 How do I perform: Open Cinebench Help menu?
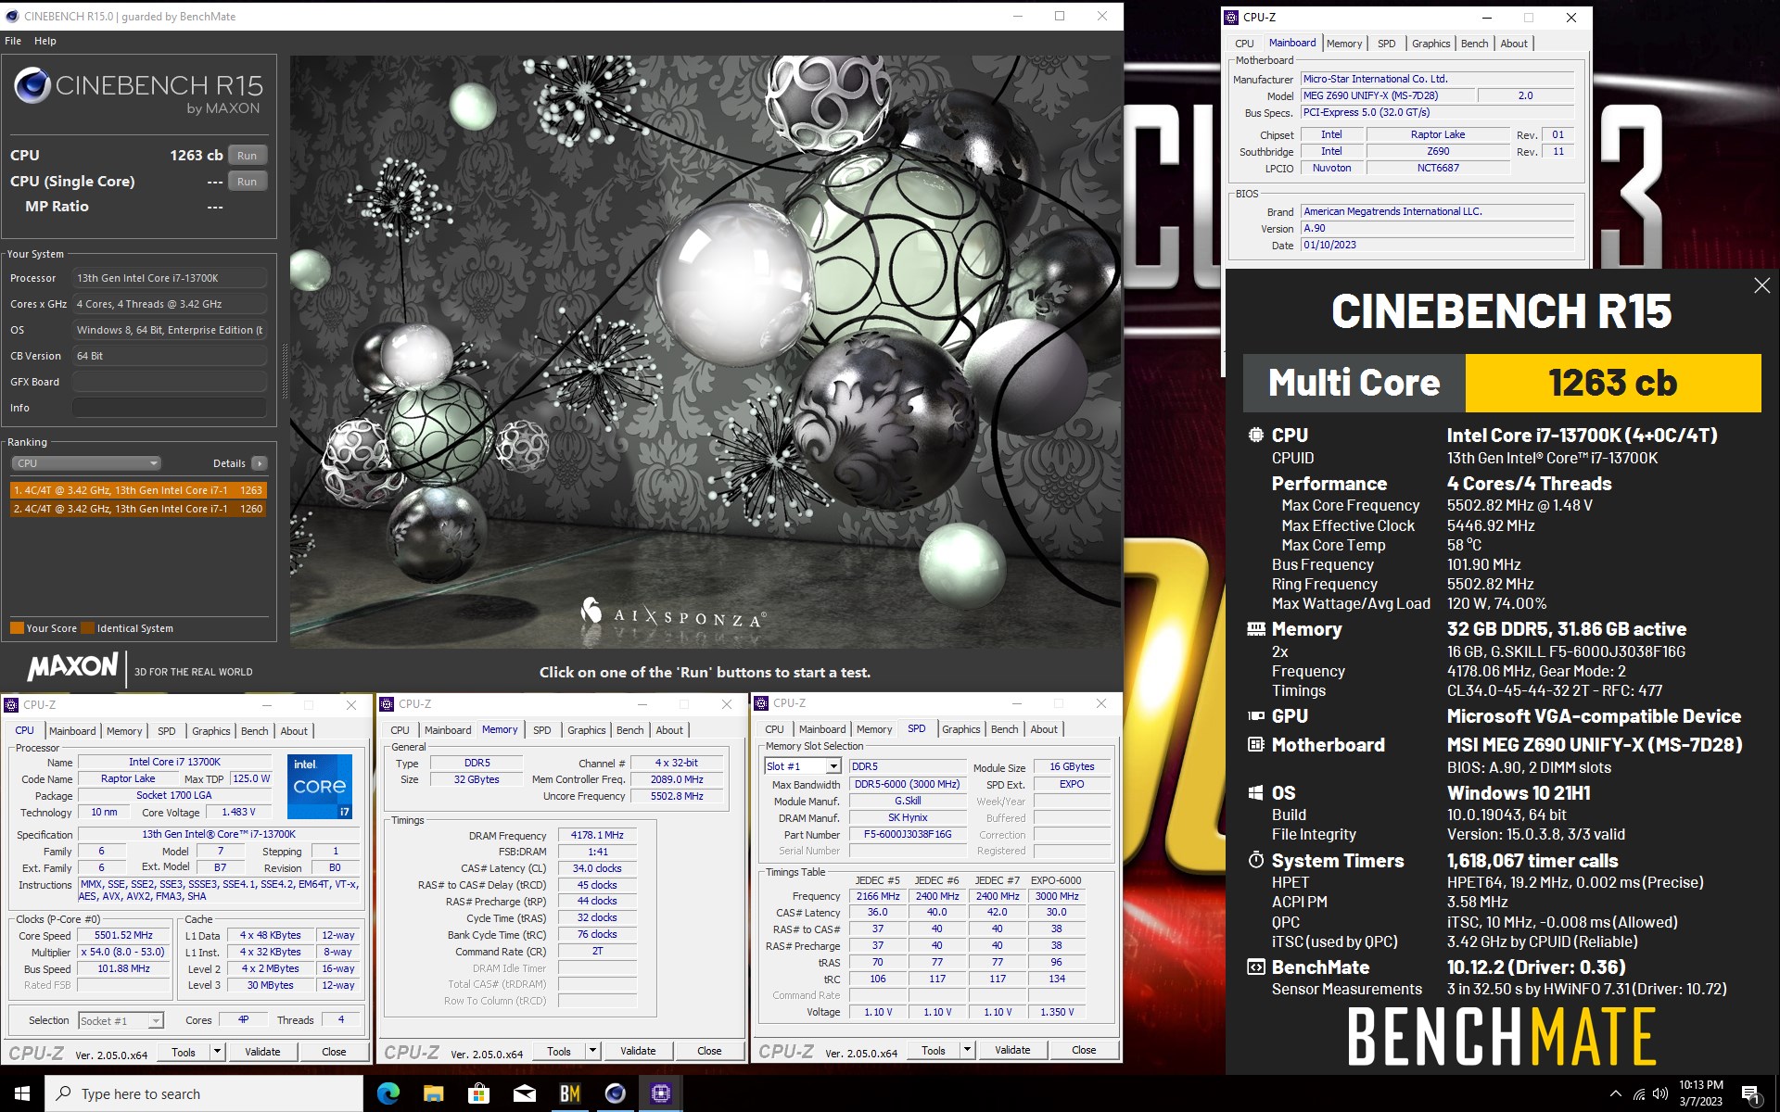coord(45,41)
